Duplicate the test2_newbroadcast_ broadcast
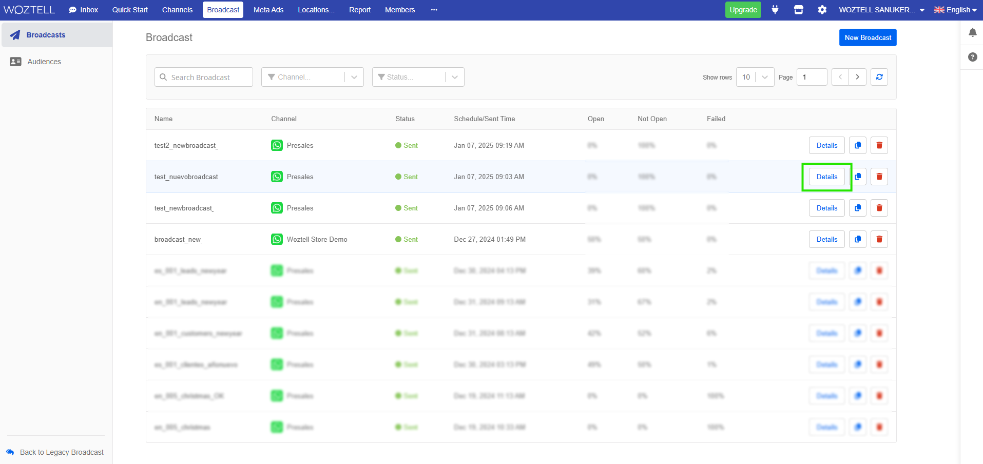This screenshot has height=464, width=983. coord(857,145)
